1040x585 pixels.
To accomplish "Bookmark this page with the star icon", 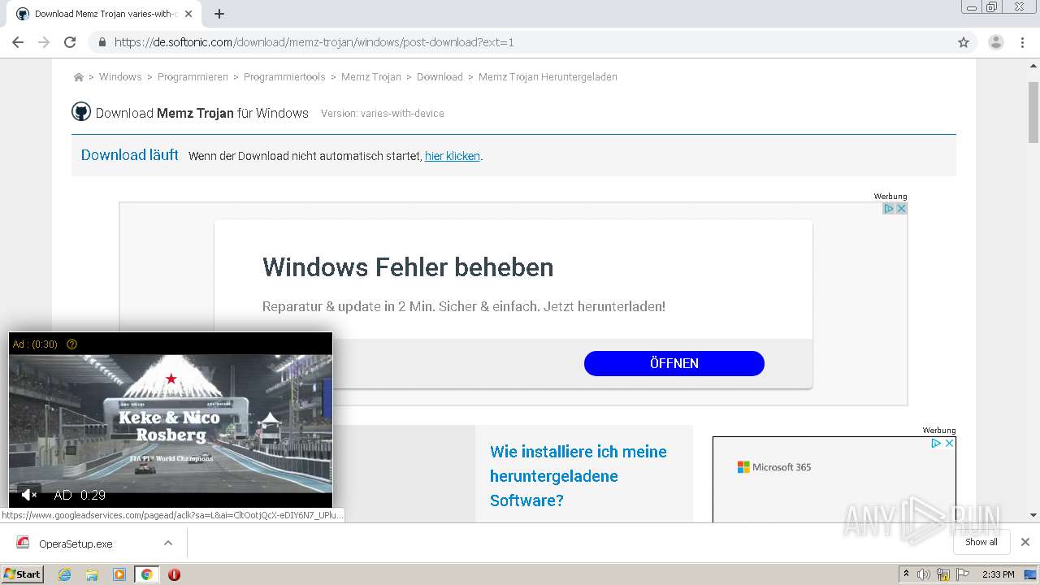I will coord(964,42).
